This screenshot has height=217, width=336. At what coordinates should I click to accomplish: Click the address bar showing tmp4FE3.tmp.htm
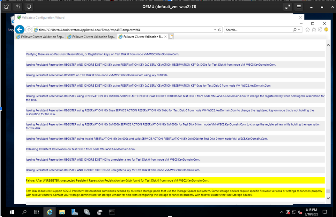[123, 30]
